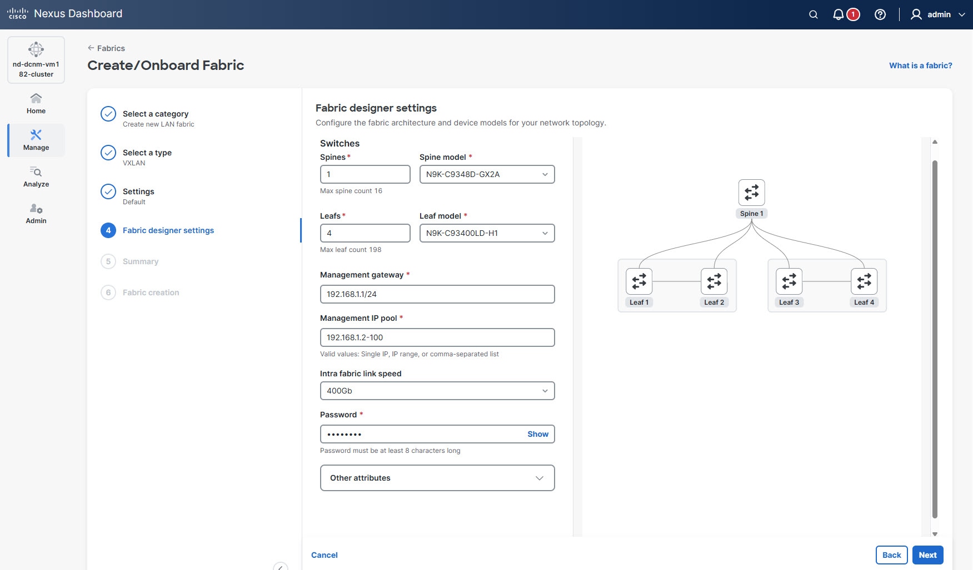Open the Admin sidebar icon
The width and height of the screenshot is (973, 570).
36,213
